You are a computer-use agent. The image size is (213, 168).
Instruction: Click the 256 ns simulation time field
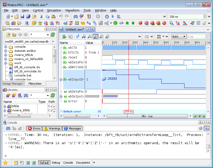[x=186, y=17]
